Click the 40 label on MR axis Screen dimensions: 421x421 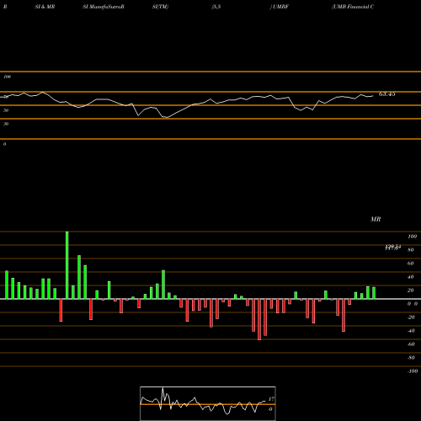[x=410, y=277]
